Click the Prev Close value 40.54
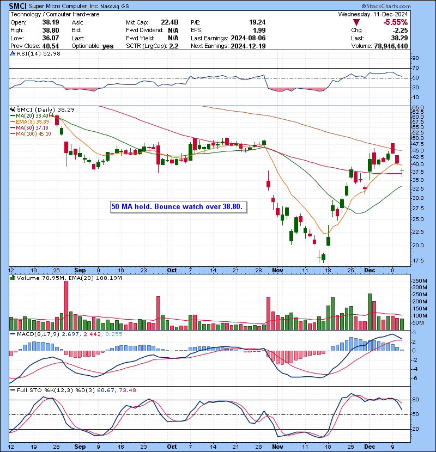The height and width of the screenshot is (452, 436). tap(51, 46)
